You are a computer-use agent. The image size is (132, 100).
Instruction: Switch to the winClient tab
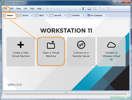tap(76, 15)
